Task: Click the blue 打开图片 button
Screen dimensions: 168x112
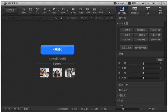Action: point(57,50)
